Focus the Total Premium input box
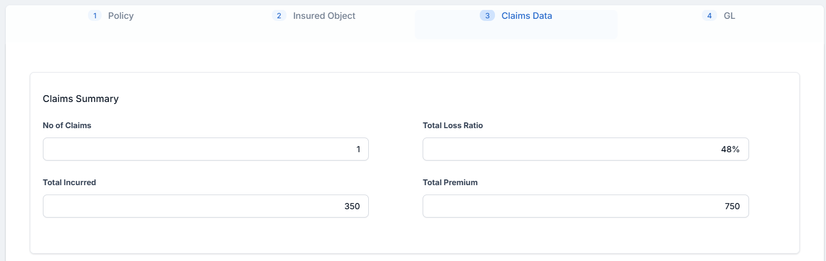826x261 pixels. pos(585,206)
